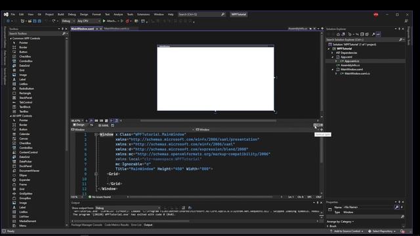
Task: Click Add to Source Control in status bar
Action: [x=347, y=231]
